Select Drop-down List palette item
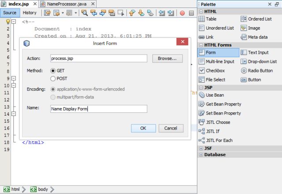 [x=259, y=62]
